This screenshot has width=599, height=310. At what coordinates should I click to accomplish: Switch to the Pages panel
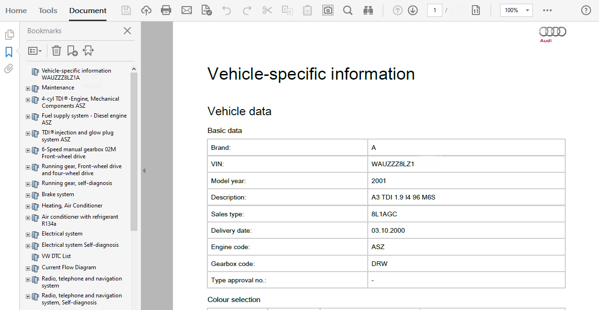9,34
